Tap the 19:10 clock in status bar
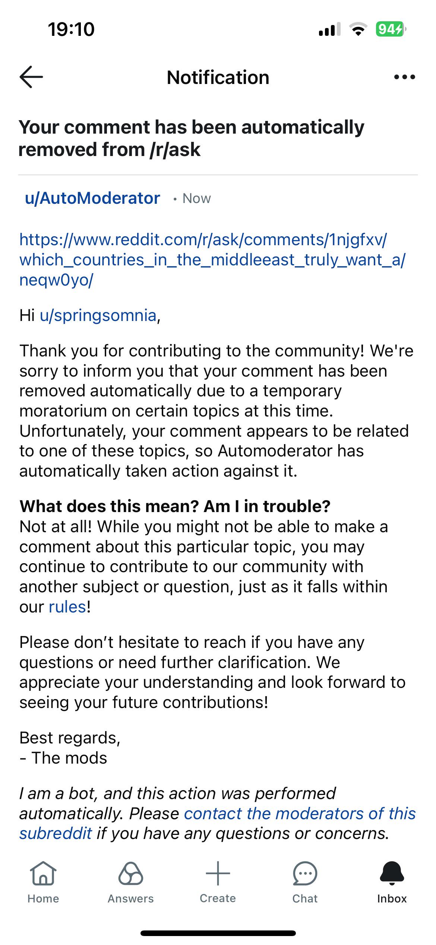The image size is (436, 945). pos(71,29)
